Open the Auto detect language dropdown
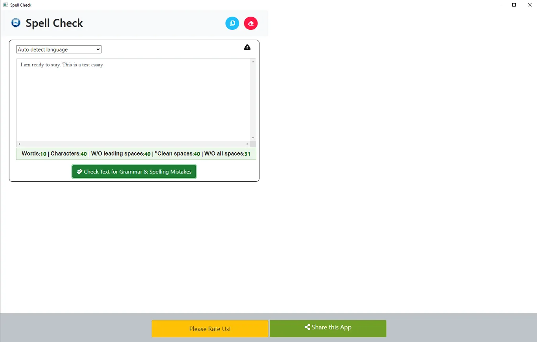537x342 pixels. (x=59, y=49)
